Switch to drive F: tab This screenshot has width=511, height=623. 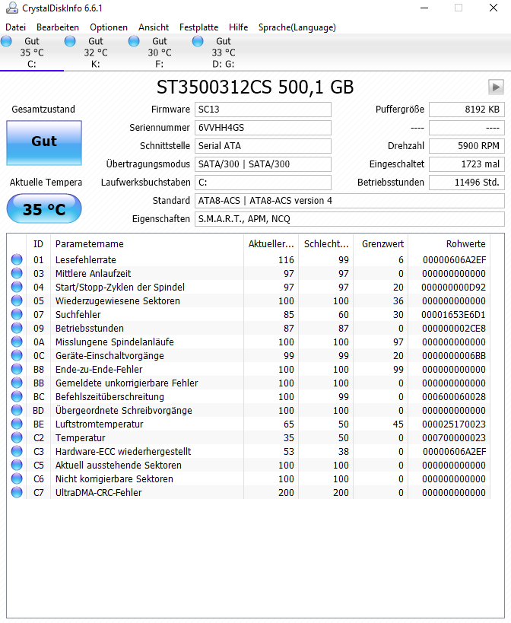[160, 52]
